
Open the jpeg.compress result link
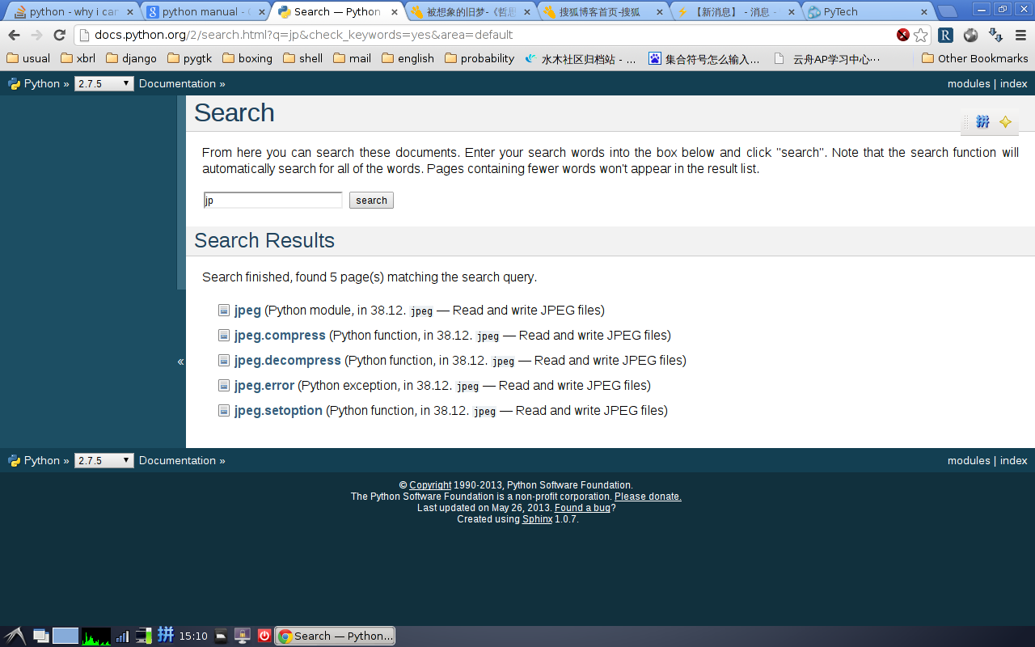pyautogui.click(x=280, y=336)
